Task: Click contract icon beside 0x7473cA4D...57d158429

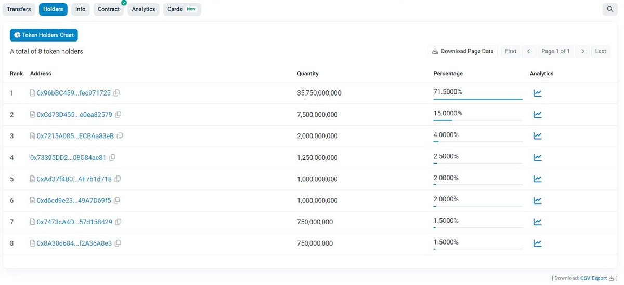Action: [33, 222]
